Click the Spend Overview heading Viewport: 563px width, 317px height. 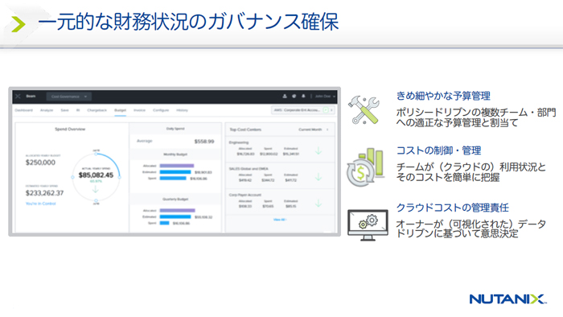[x=70, y=129]
